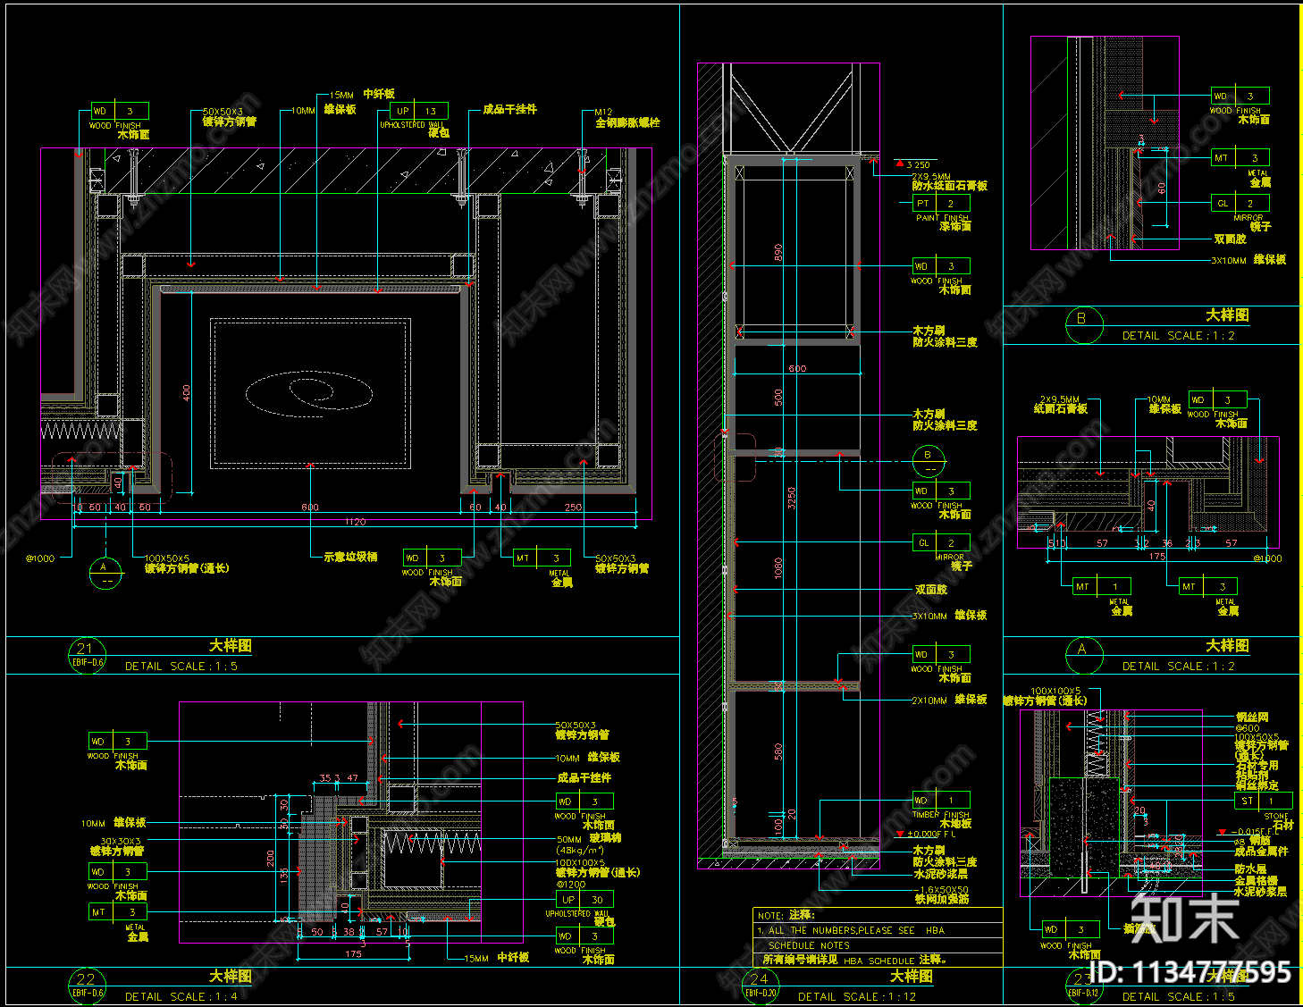
Task: Select the 知末 watermark logo
Action: [x=1184, y=918]
